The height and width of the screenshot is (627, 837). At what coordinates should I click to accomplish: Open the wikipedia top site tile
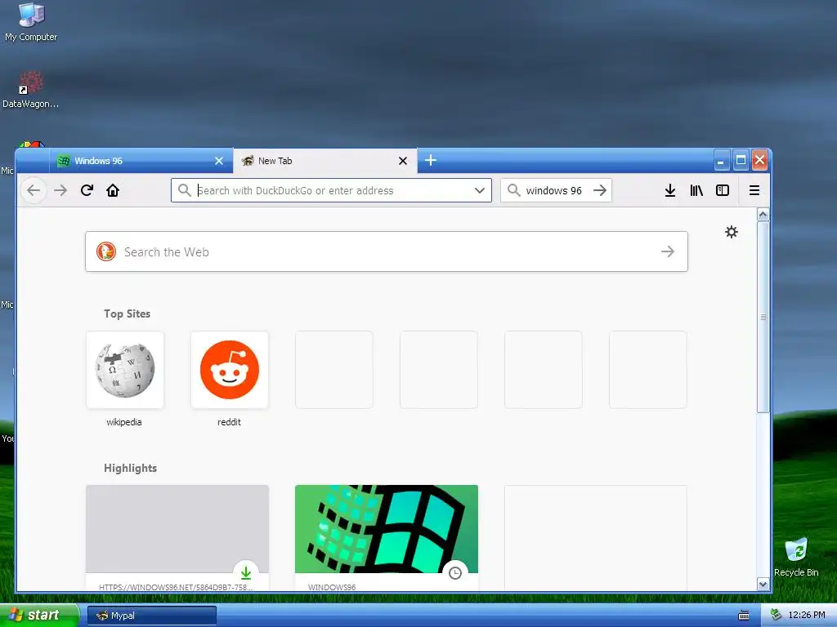[x=125, y=370]
